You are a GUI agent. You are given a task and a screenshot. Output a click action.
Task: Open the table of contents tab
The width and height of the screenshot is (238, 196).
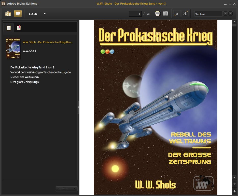coord(9,28)
